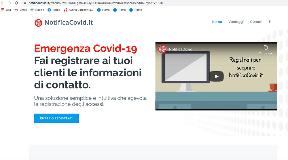Open the second Facebook Home bookmark
The height and width of the screenshot is (160, 288).
click(103, 10)
